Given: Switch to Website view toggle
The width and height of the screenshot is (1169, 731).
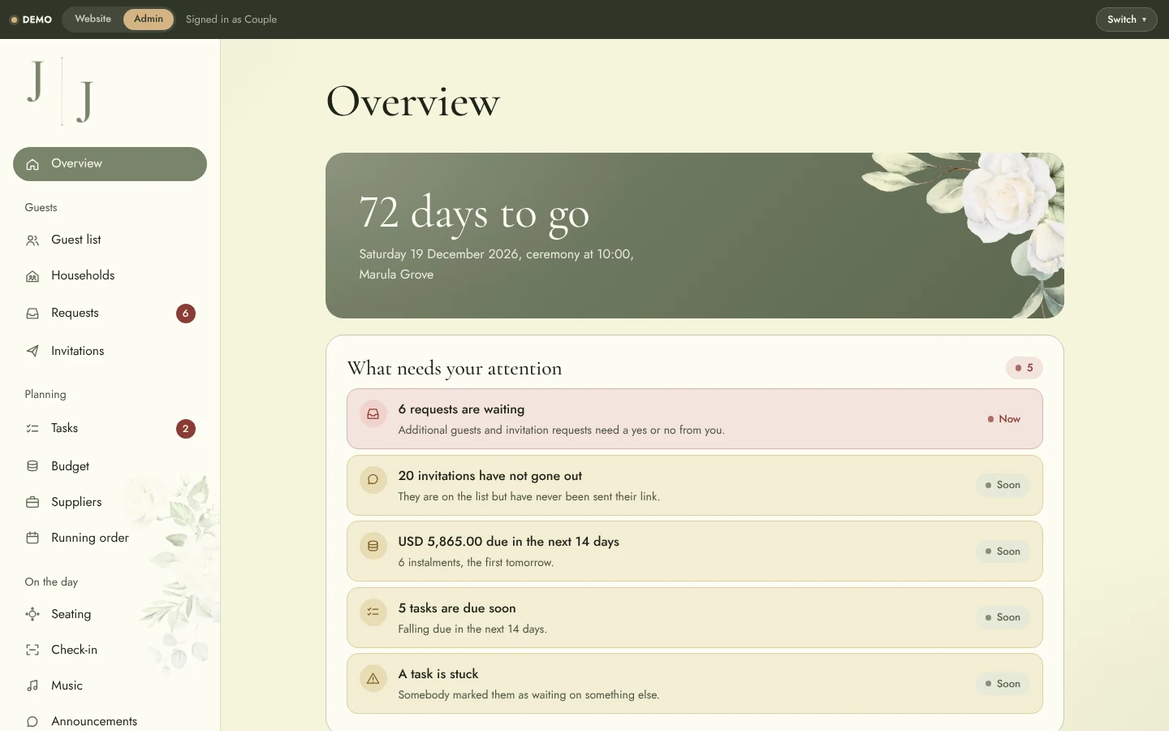Looking at the screenshot, I should point(93,19).
